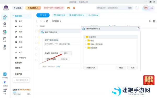157x98 pixels.
Task: Open the 传输 transfer icon in sidebar
Action: pyautogui.click(x=5, y=25)
